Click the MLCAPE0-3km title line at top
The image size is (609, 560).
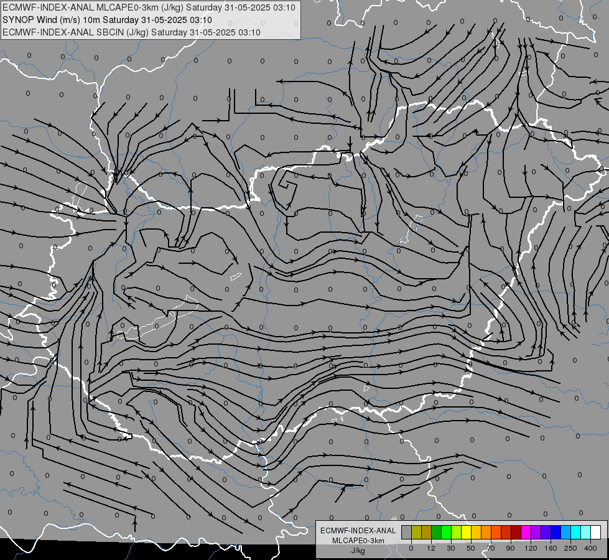[149, 7]
